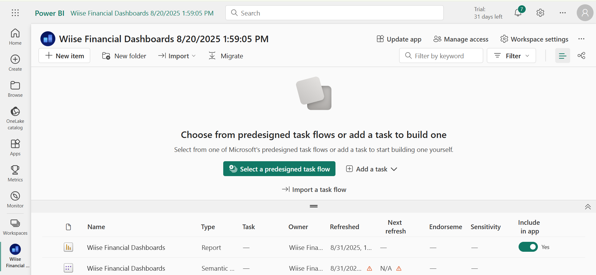Open the app launcher grid icon
This screenshot has height=275, width=596.
(15, 13)
